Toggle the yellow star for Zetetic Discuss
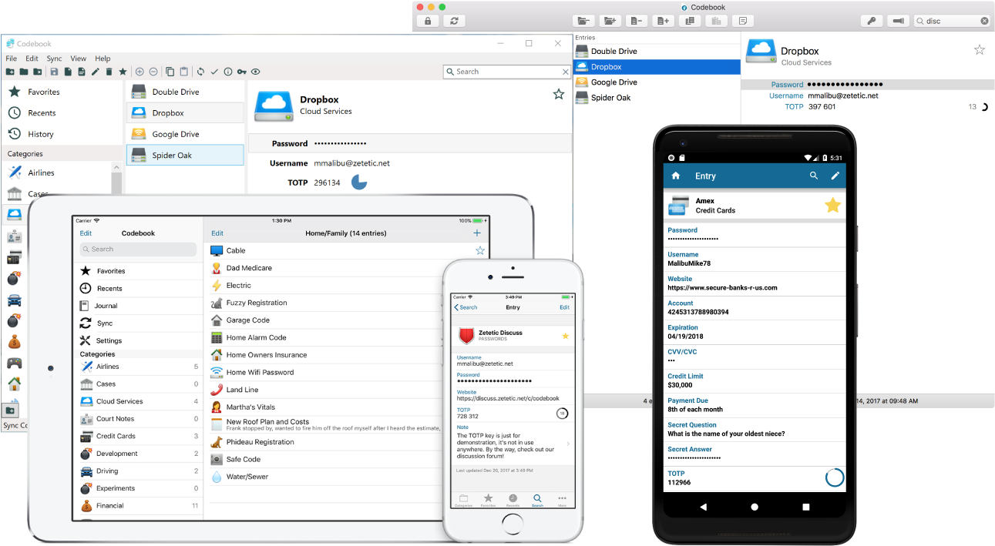 (x=566, y=336)
